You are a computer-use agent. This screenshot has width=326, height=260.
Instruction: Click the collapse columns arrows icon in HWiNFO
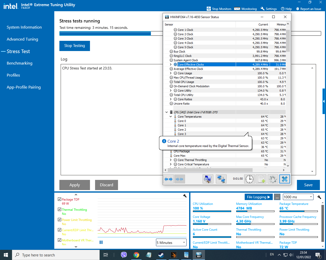tap(179, 179)
